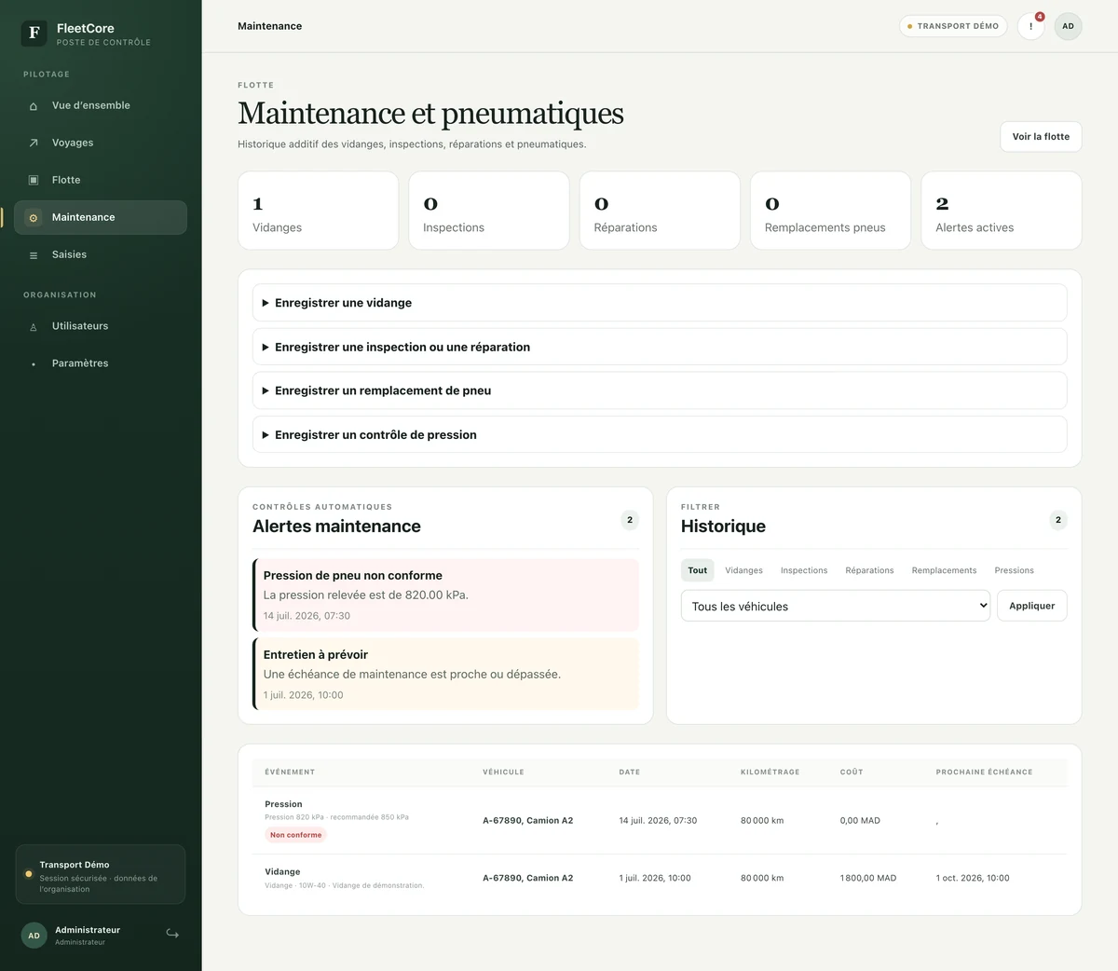The image size is (1118, 971).
Task: Click the AD avatar in top bar
Action: click(x=1068, y=26)
